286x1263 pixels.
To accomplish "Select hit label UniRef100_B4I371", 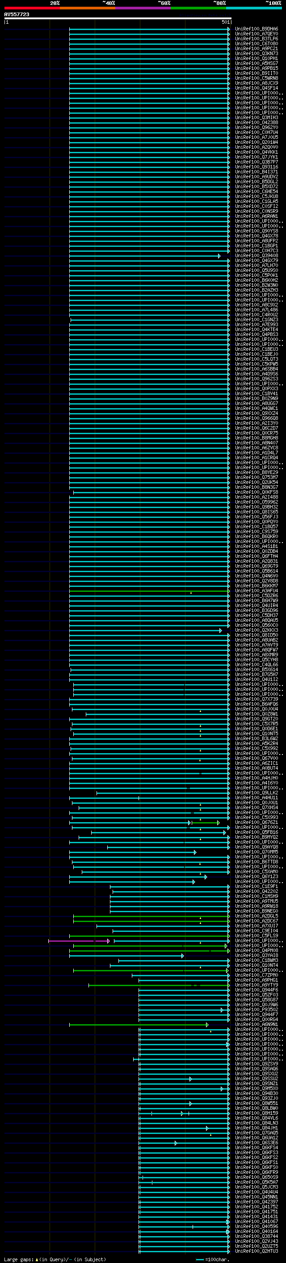I will click(257, 172).
